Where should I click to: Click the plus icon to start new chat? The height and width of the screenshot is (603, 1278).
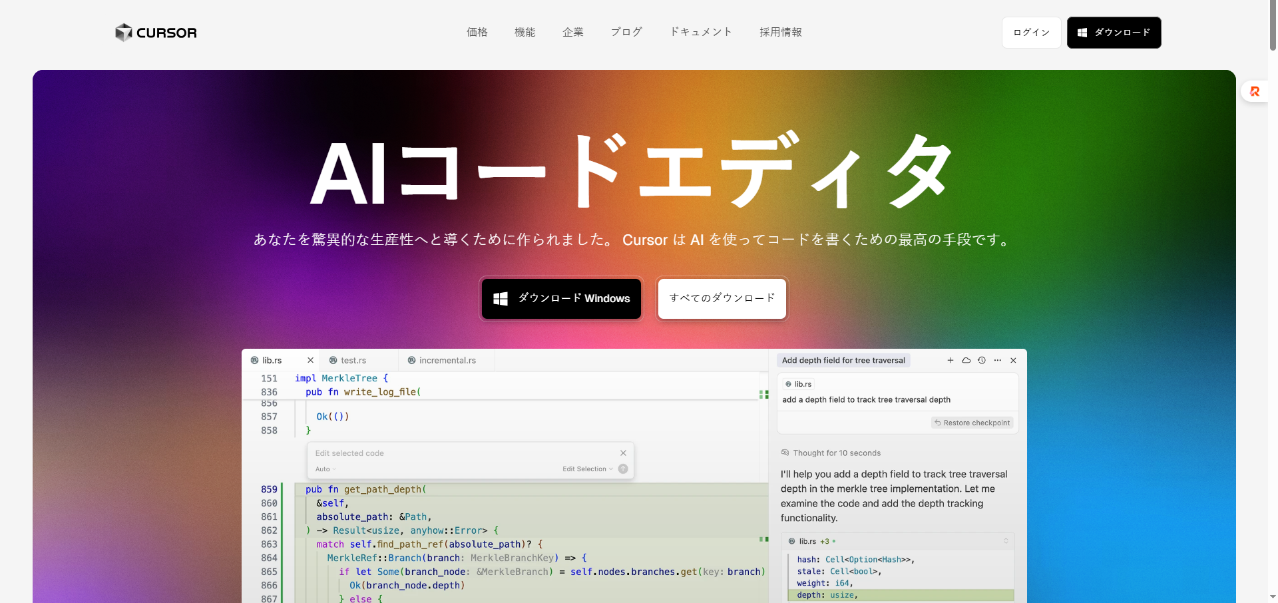pyautogui.click(x=951, y=360)
